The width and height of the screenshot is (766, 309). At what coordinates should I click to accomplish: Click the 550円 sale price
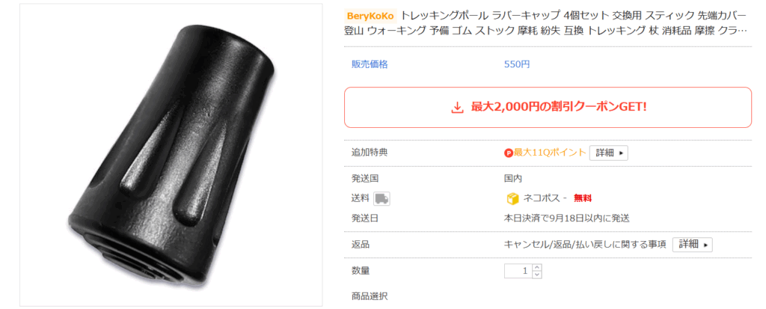(x=517, y=64)
